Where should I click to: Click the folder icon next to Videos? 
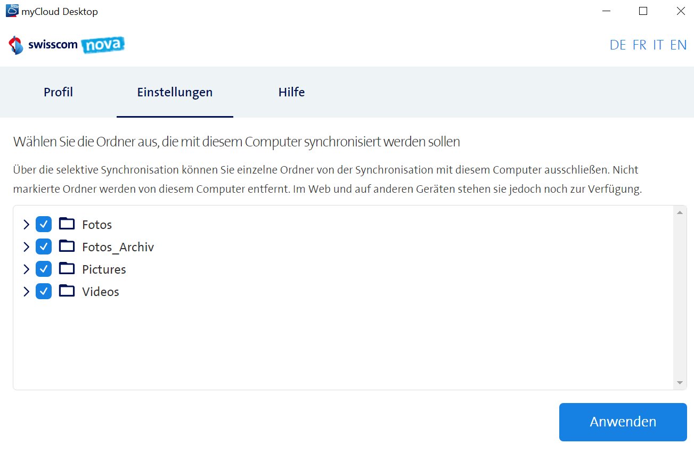tap(67, 291)
